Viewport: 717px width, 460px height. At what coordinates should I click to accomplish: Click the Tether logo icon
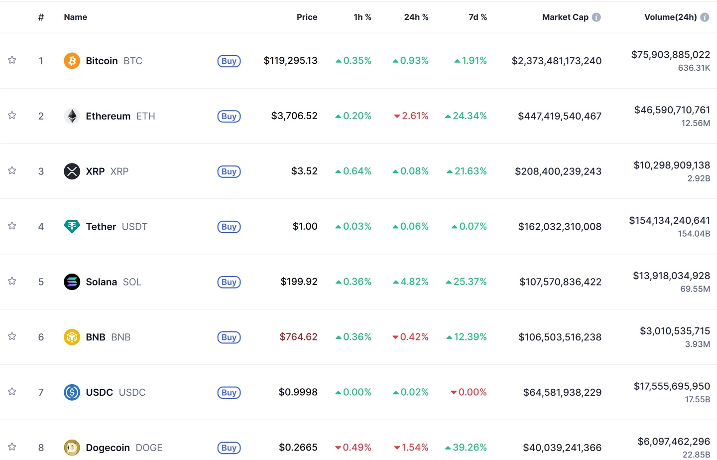point(72,226)
